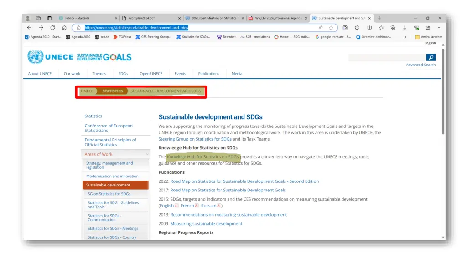The height and width of the screenshot is (262, 467).
Task: Go forward one page
Action: [41, 28]
